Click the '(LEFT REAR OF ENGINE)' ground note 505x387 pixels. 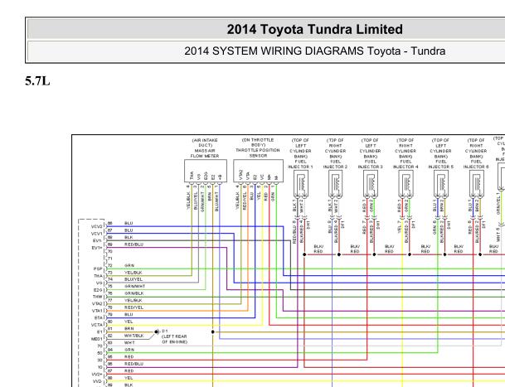[x=174, y=339]
